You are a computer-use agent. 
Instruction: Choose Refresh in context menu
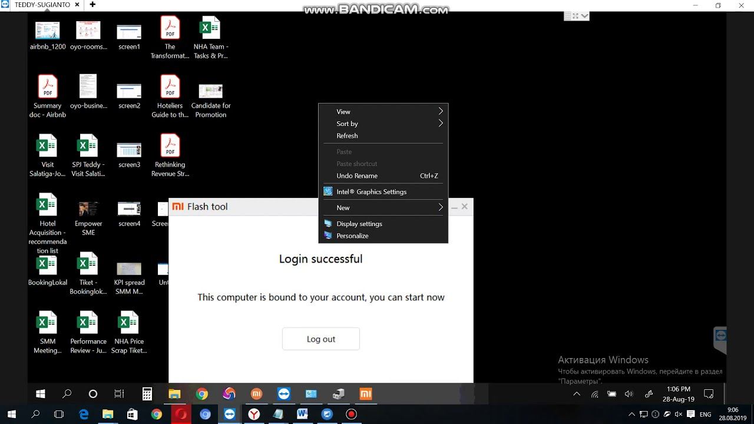tap(383, 135)
